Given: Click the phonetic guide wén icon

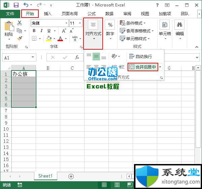Looking at the screenshot, I should 75,38.
